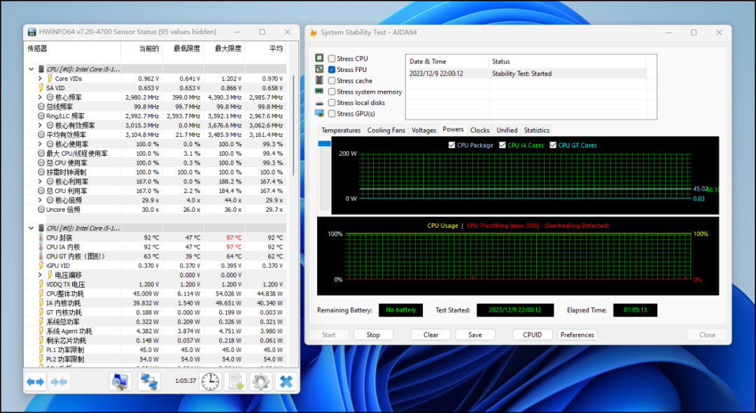Expand the 核心利用率 row

[x=40, y=182]
